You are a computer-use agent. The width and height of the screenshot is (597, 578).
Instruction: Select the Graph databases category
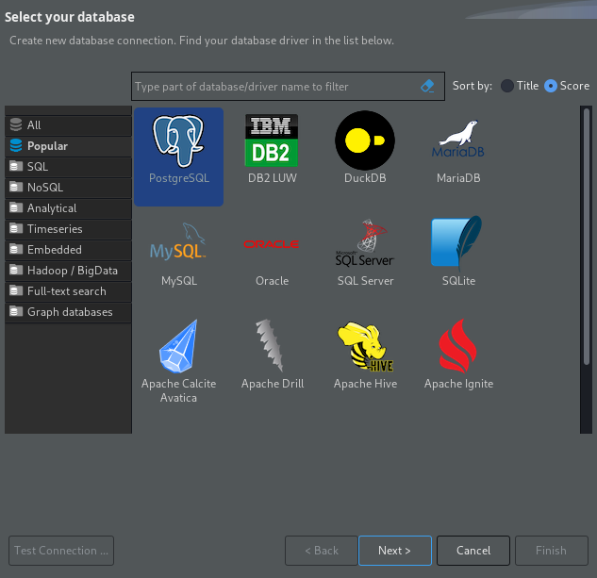(68, 312)
